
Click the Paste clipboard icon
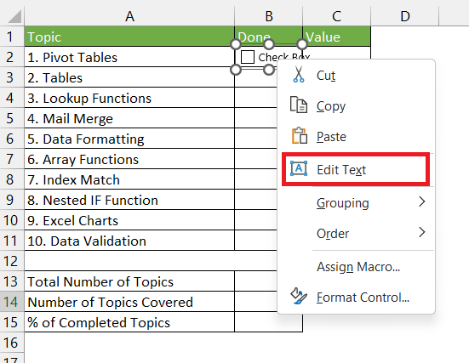point(300,136)
